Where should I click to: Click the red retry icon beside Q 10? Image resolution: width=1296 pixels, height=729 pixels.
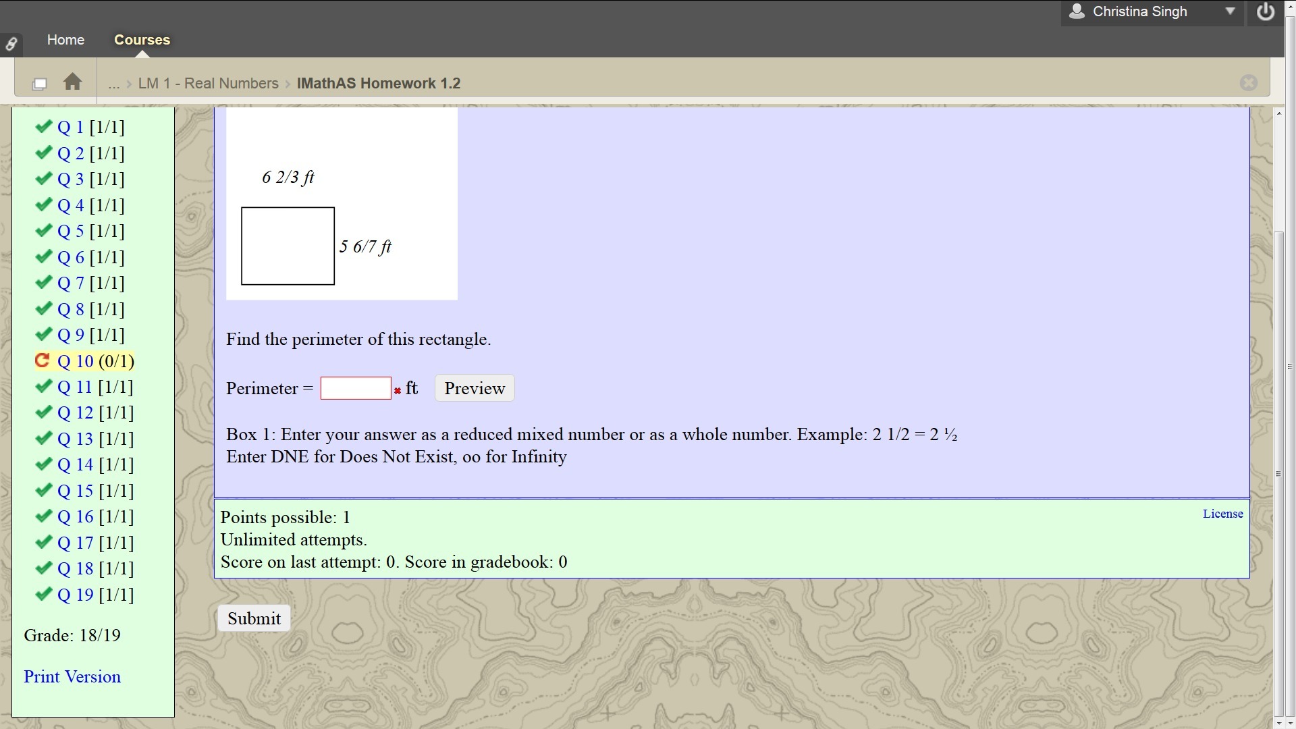43,361
